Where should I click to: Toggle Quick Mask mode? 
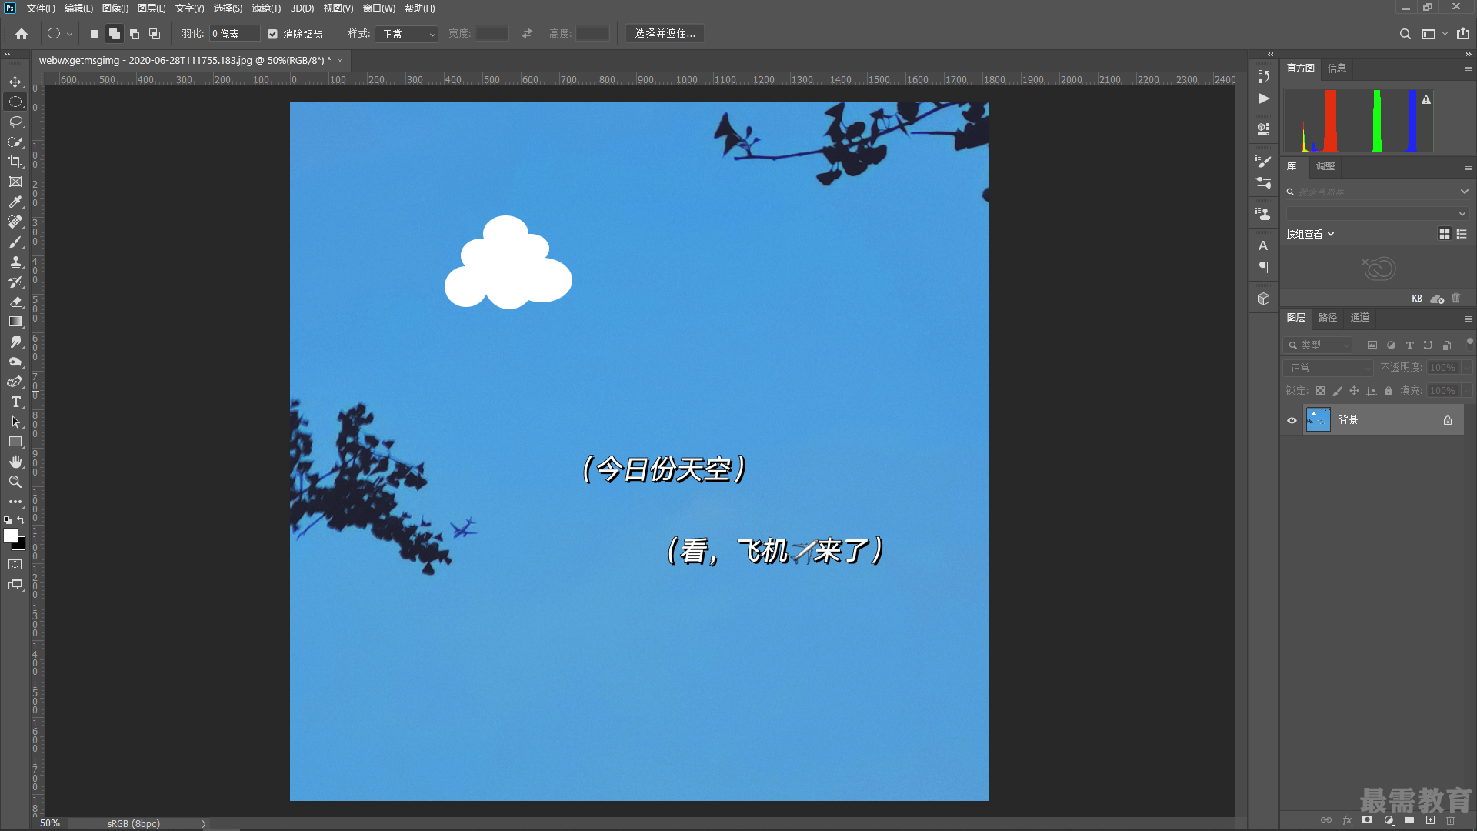pyautogui.click(x=15, y=565)
